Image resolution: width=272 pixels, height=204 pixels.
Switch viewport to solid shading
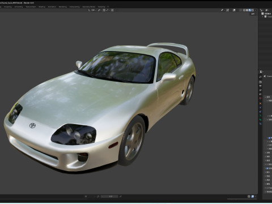pyautogui.click(x=247, y=10)
